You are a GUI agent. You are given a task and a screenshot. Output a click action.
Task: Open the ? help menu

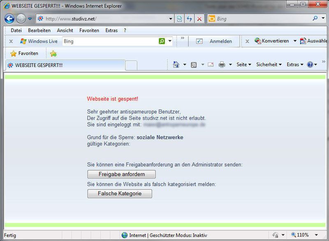click(x=125, y=30)
